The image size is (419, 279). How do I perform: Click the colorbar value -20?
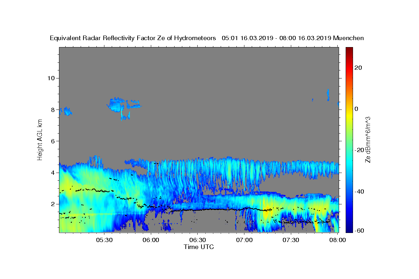pos(359,150)
